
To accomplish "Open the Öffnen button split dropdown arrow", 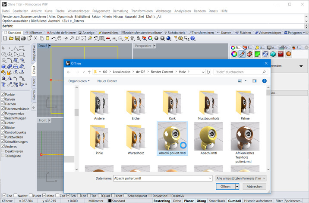I will (x=237, y=187).
